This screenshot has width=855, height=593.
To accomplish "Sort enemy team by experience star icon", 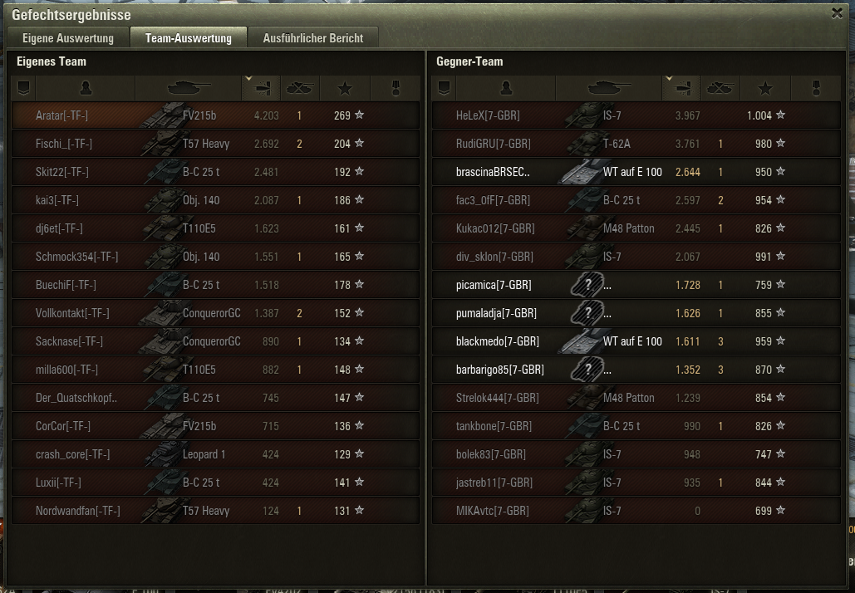I will click(x=765, y=88).
